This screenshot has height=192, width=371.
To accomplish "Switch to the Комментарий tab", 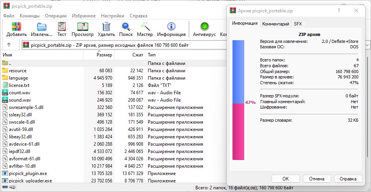I will pos(275,24).
